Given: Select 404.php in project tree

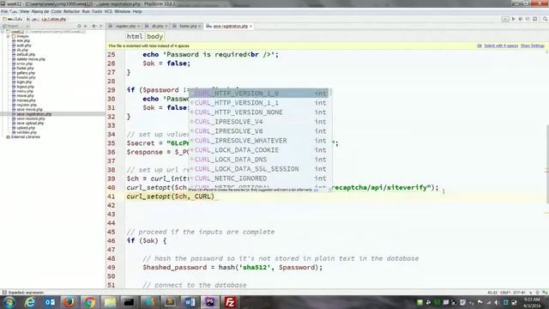Looking at the screenshot, I should [x=23, y=41].
